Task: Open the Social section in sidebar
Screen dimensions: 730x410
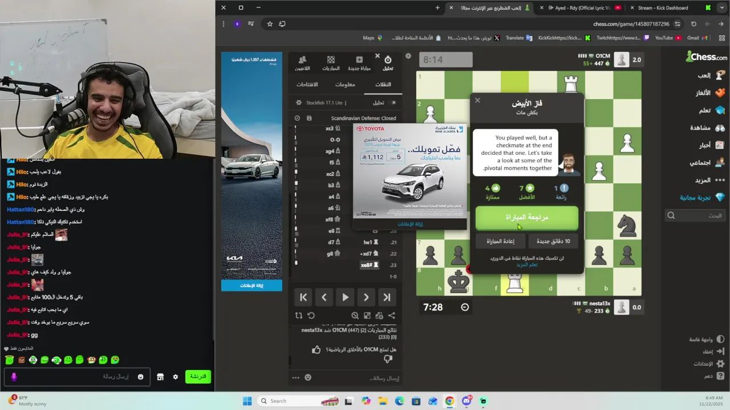Action: coord(707,163)
